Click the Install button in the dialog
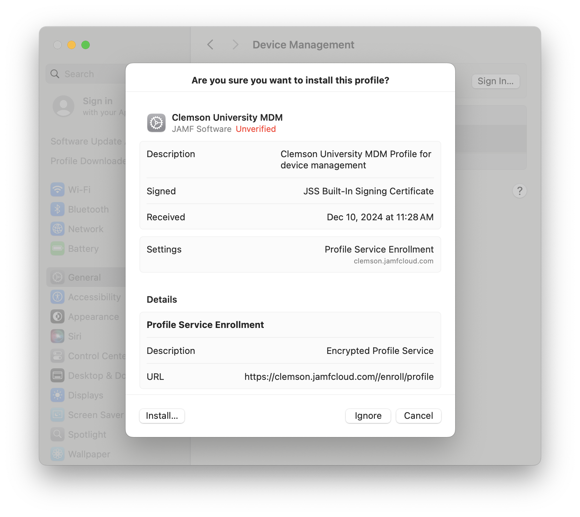This screenshot has width=580, height=517. coord(162,416)
